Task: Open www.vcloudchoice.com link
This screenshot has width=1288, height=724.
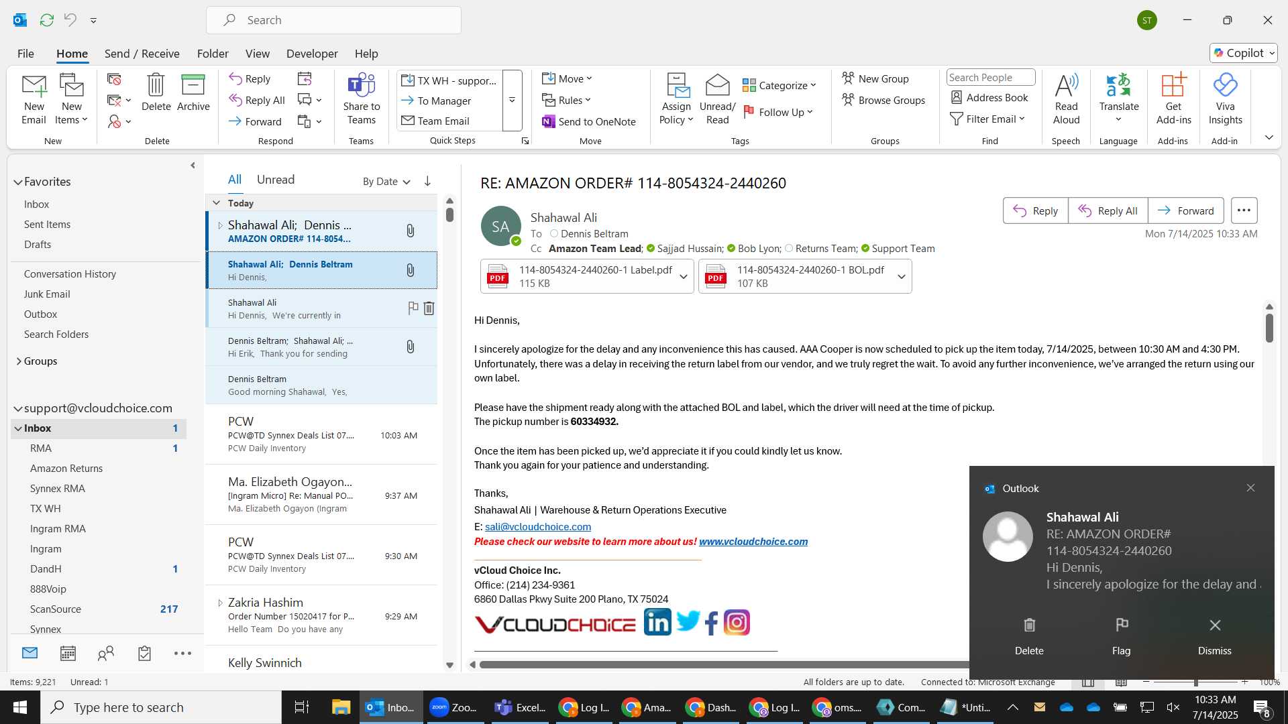Action: [x=753, y=542]
